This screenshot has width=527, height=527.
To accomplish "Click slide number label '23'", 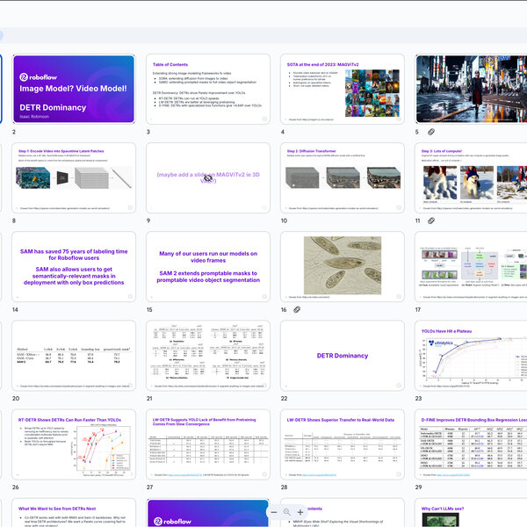I will [418, 398].
